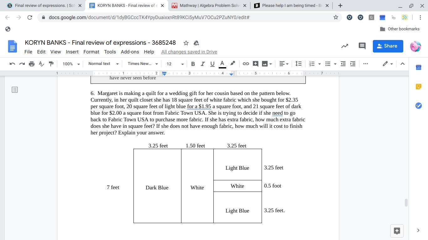Toggle italic formatting
428x240 pixels.
coord(203,64)
